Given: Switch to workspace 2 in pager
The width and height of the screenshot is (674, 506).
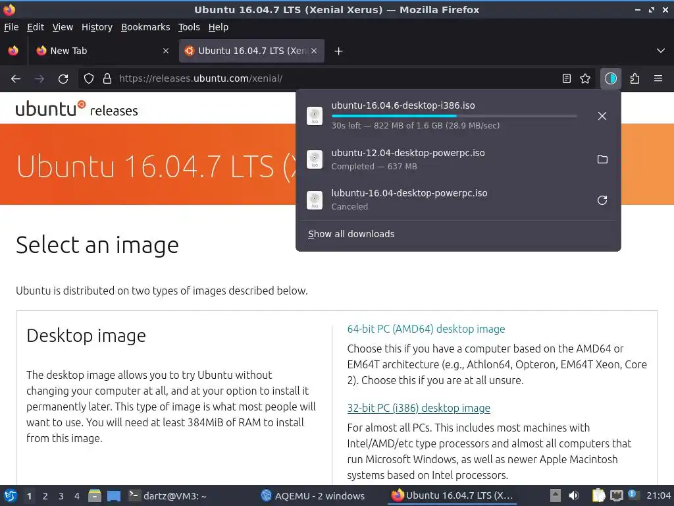Looking at the screenshot, I should [x=45, y=496].
